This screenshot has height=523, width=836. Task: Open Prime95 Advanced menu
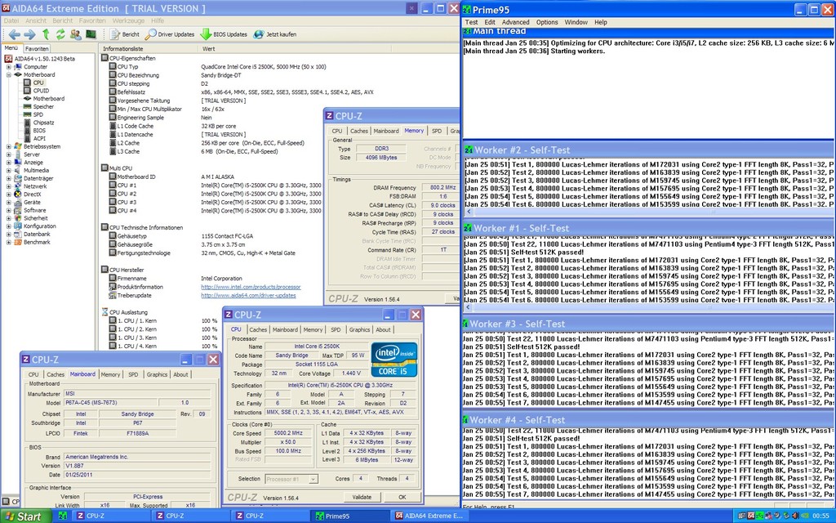[x=516, y=22]
